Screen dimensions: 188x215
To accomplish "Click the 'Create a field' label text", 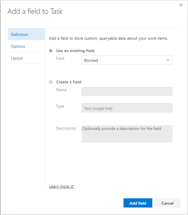I will tap(69, 82).
